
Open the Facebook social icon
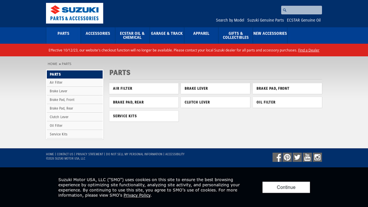[x=277, y=157]
